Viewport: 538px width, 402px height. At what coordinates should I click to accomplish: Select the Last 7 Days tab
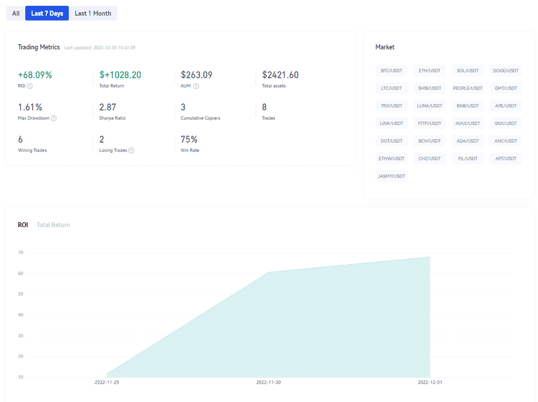47,13
